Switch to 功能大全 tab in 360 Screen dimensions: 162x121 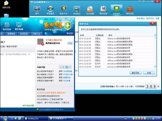click(x=36, y=34)
